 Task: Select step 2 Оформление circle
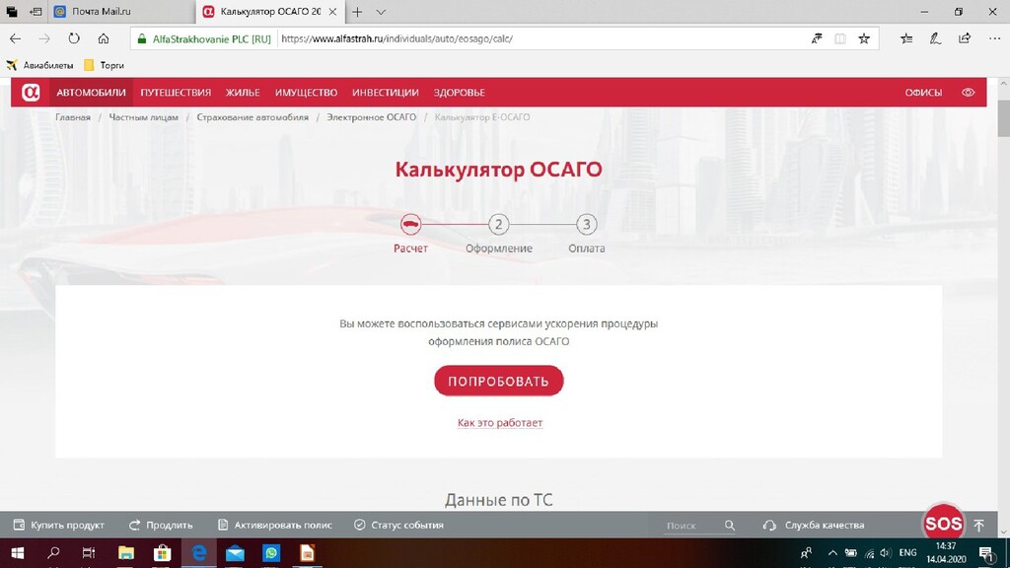click(498, 224)
